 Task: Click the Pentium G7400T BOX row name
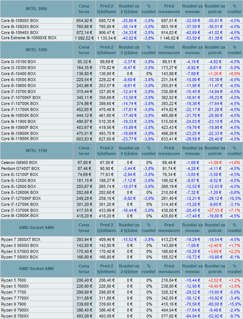point(20,169)
